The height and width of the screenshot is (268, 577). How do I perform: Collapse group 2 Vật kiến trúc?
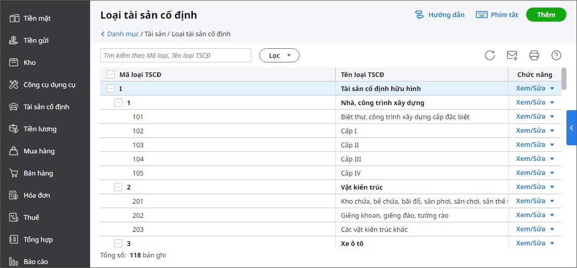pos(118,188)
